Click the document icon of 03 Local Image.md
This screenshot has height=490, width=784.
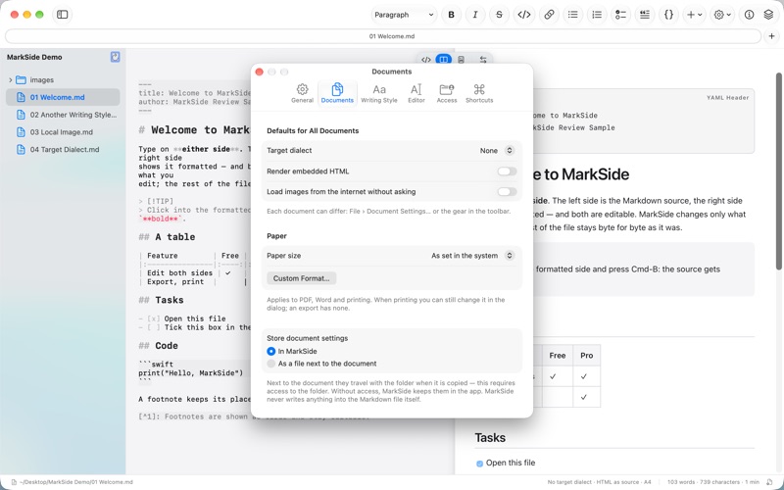point(21,132)
